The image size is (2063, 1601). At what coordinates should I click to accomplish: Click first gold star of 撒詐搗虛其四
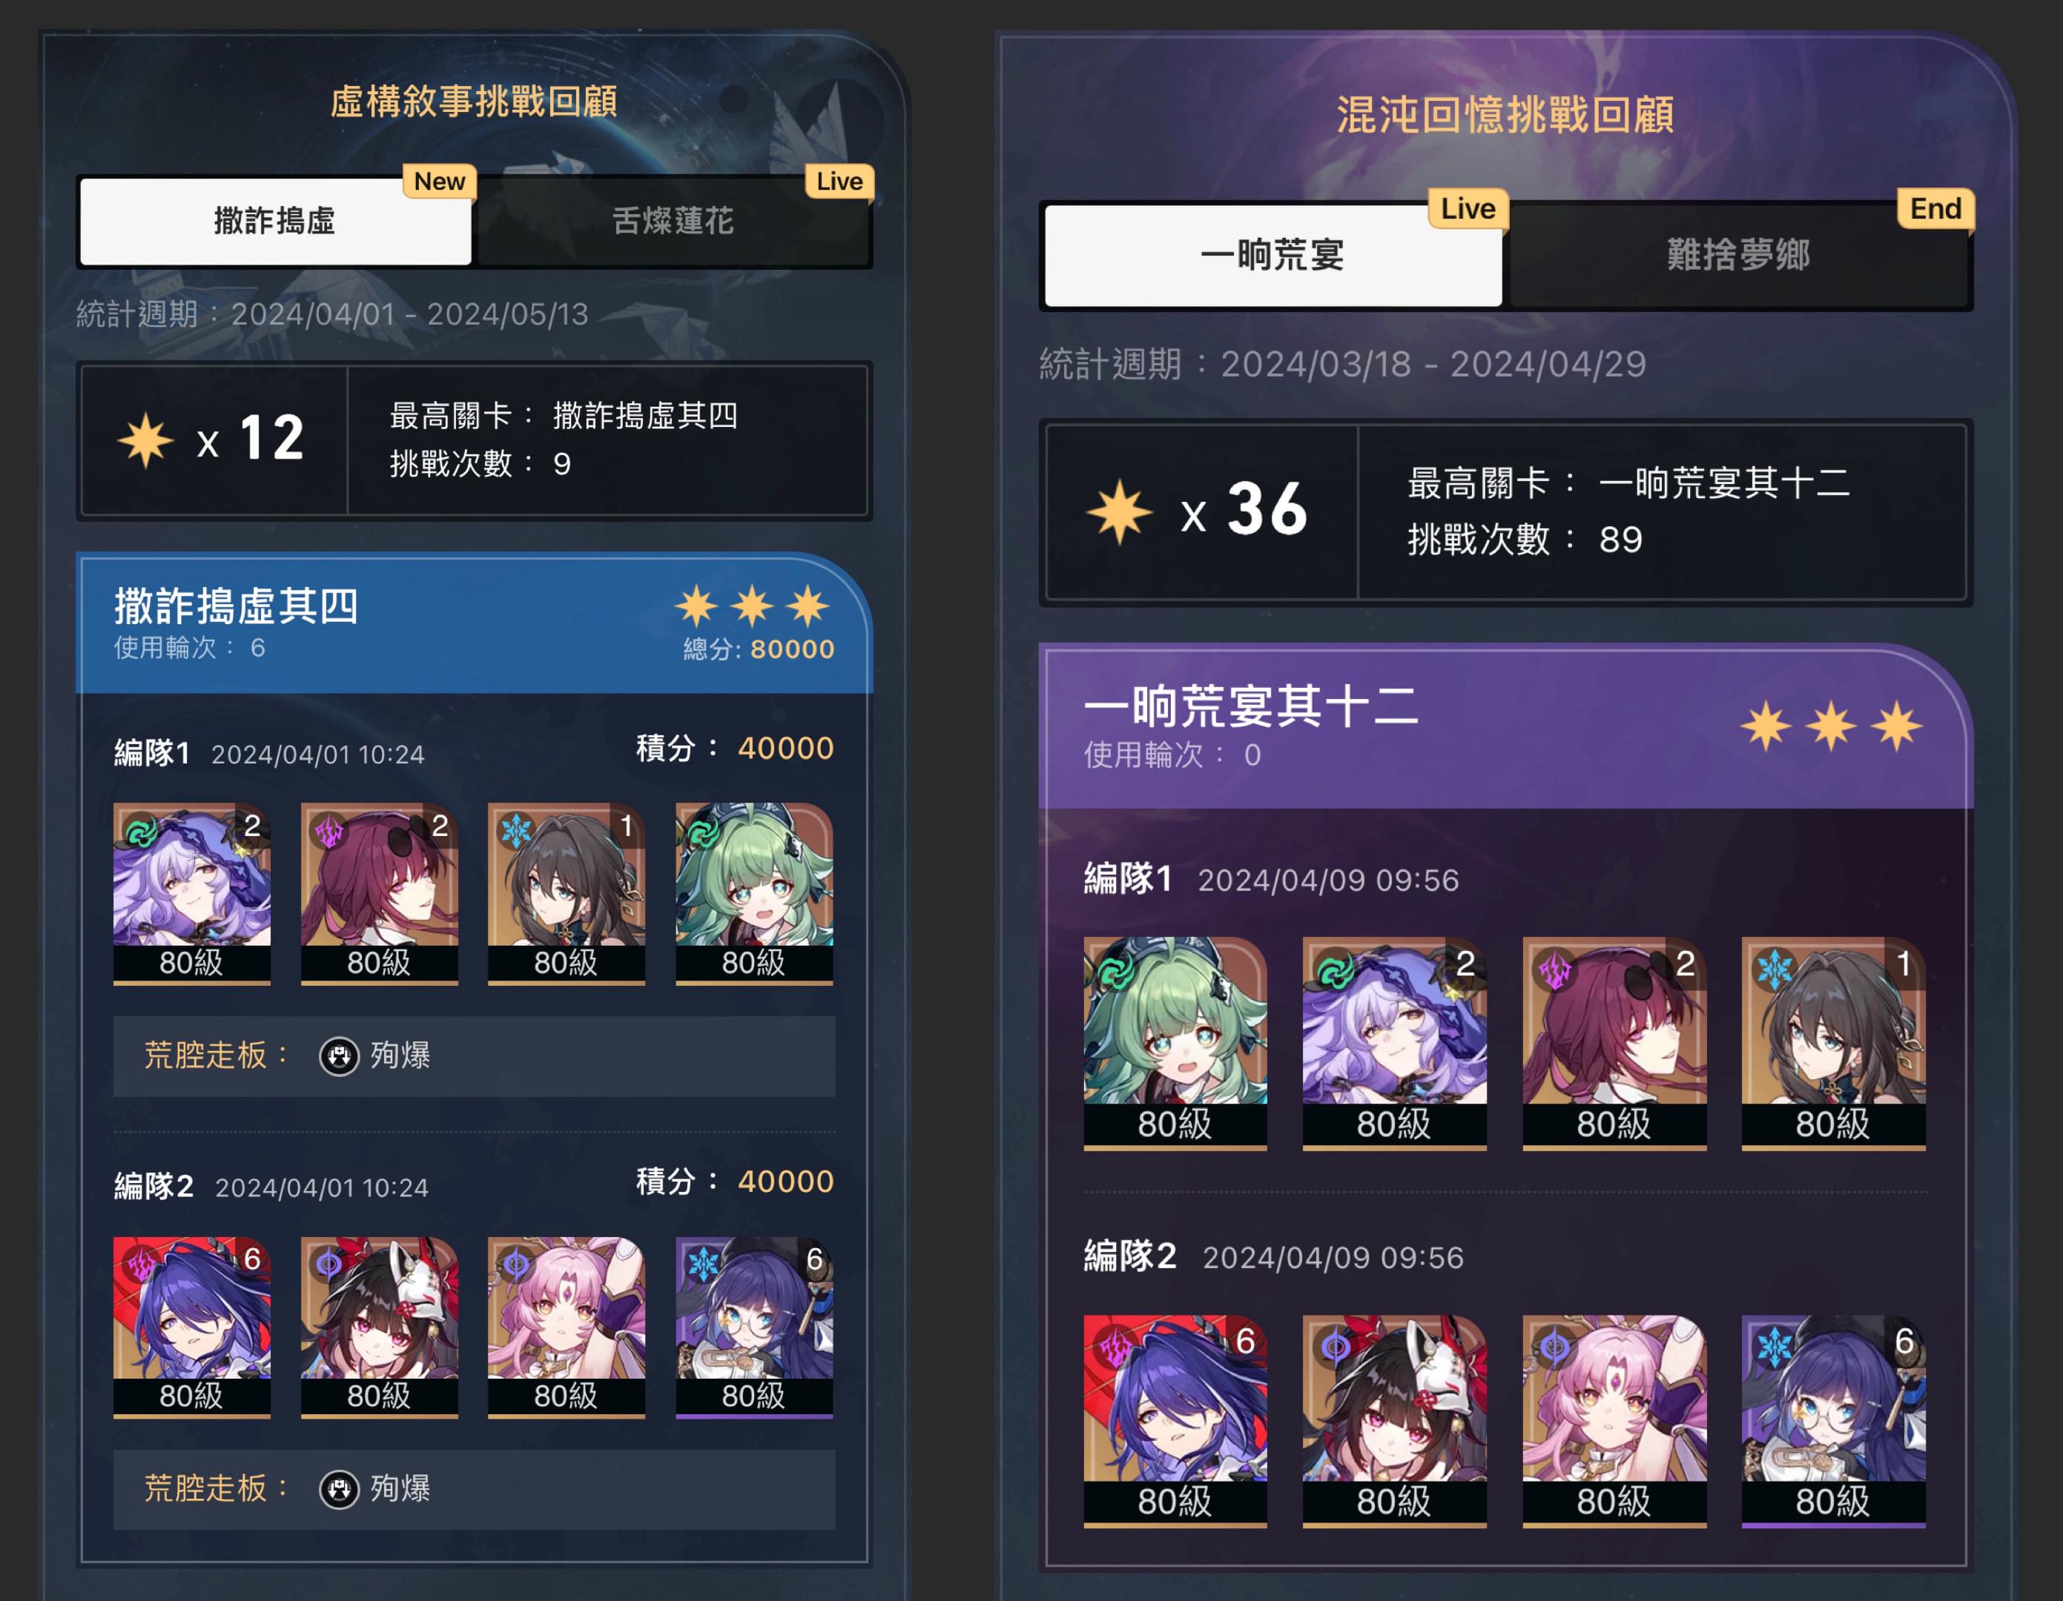point(696,605)
